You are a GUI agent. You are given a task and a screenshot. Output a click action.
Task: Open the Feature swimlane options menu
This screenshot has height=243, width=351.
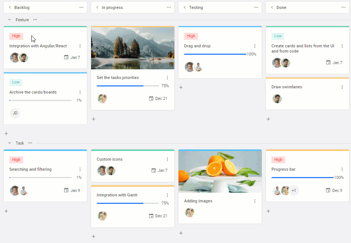(35, 20)
